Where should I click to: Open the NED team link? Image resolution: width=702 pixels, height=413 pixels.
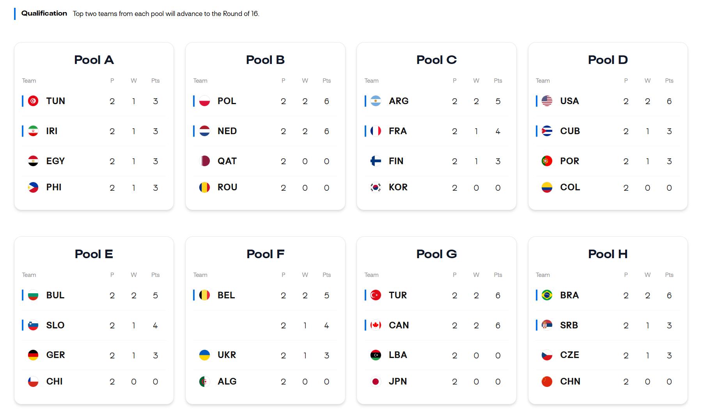pos(227,131)
